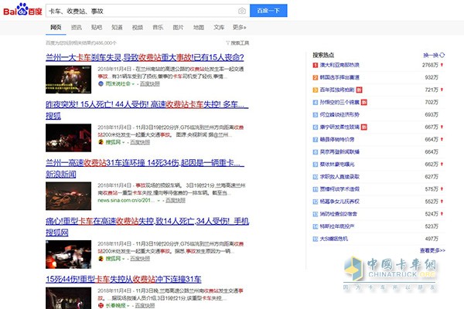
Task: Click the 换一换 refresh icon in hot searches
Action: point(442,56)
